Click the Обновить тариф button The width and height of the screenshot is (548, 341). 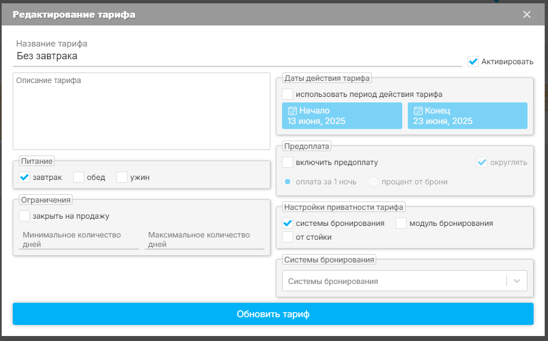(273, 314)
